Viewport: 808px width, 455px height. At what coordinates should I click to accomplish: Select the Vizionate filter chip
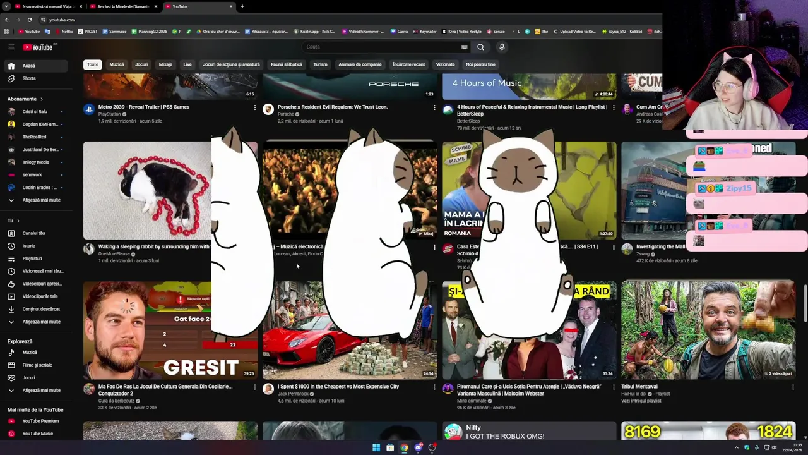(x=446, y=64)
